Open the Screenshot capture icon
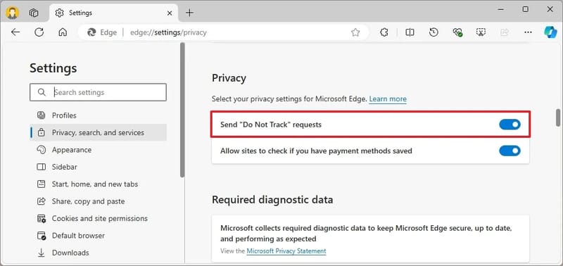This screenshot has height=266, width=563. [x=481, y=32]
